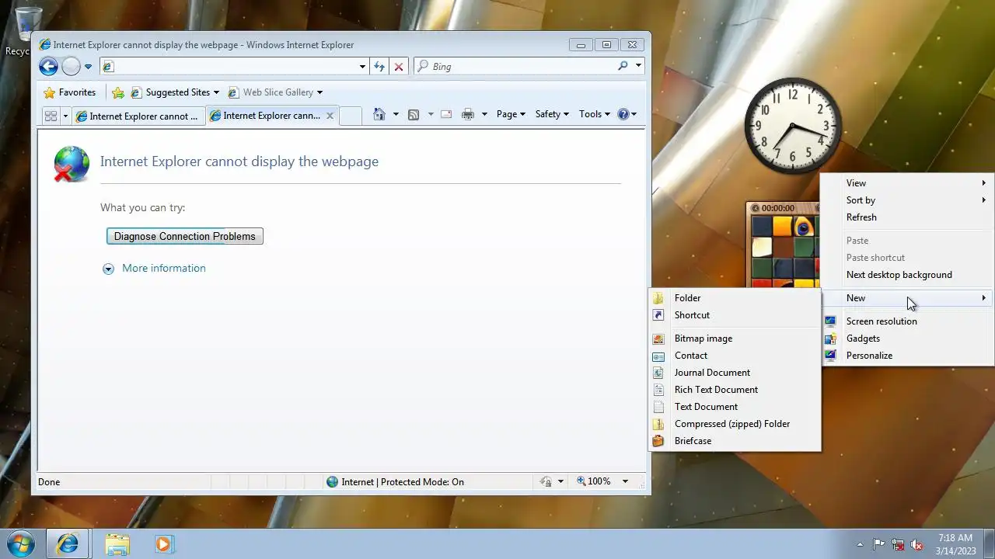Expand the Page menu
Viewport: 995px width, 559px height.
511,114
